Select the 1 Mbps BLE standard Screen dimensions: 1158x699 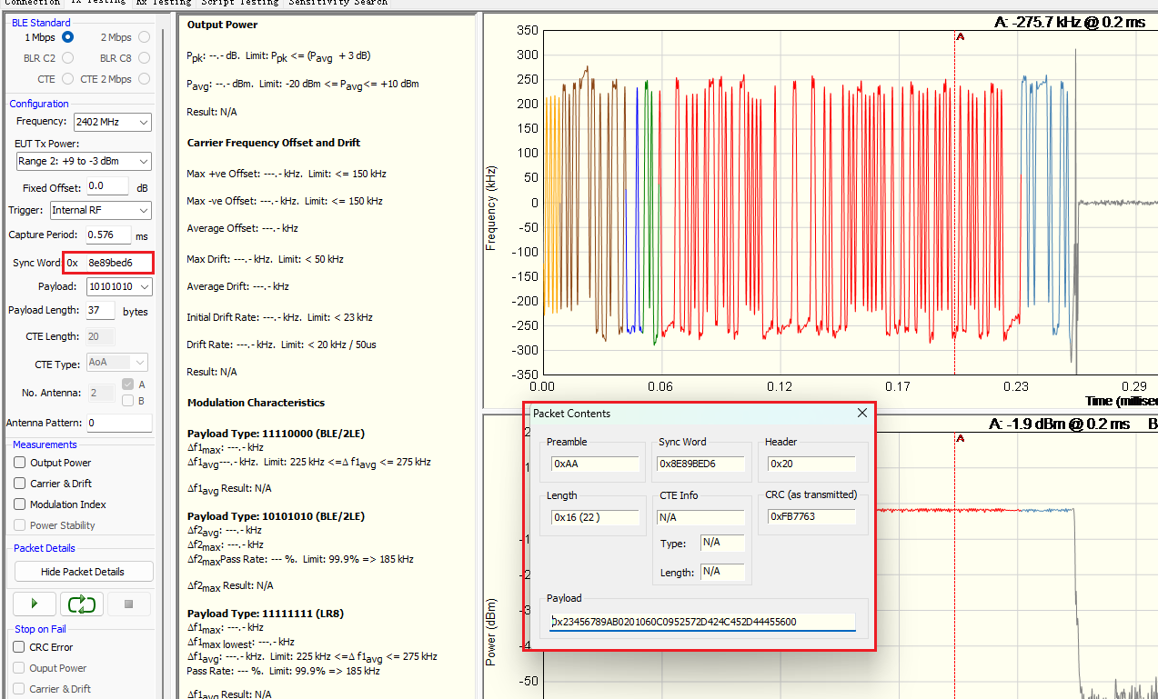point(68,37)
